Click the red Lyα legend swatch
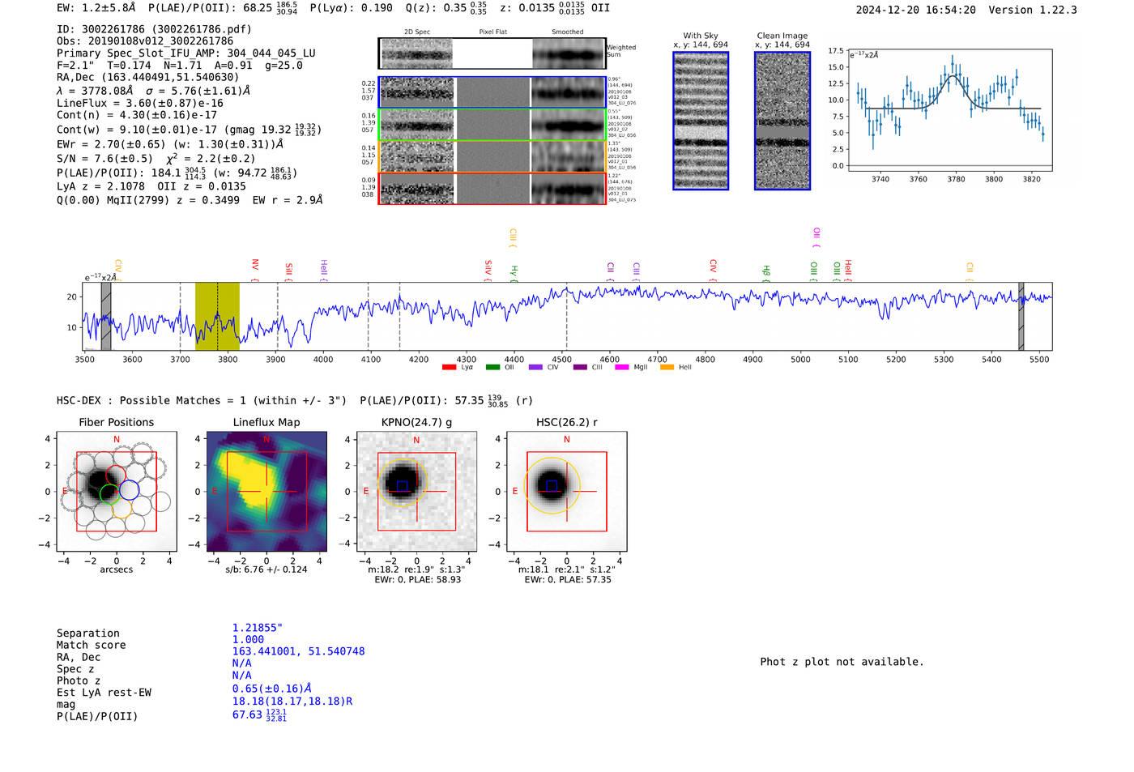The image size is (1134, 772). coord(449,368)
